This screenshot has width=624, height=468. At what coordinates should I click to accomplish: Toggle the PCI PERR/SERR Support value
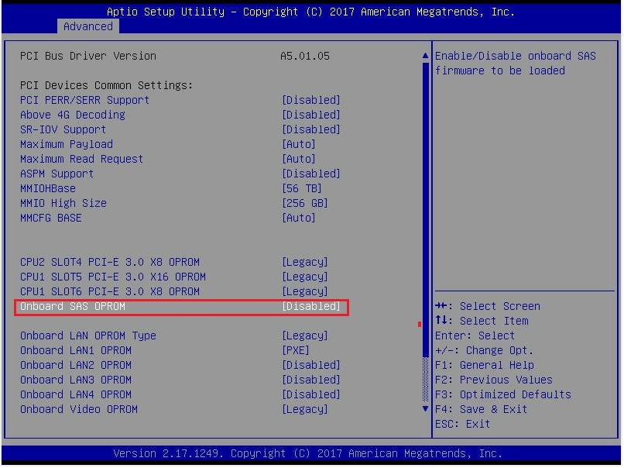[x=310, y=100]
